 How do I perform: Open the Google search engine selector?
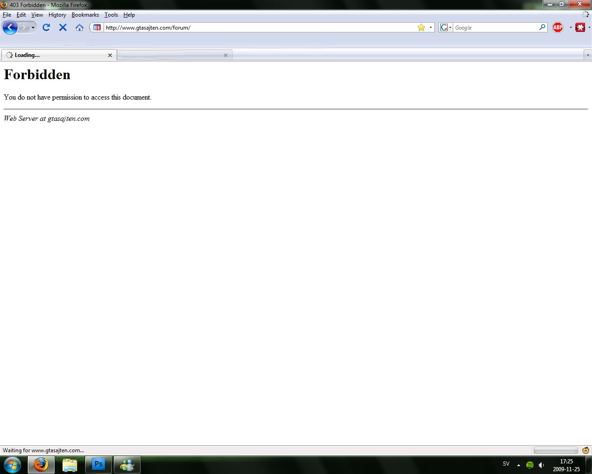tap(445, 28)
